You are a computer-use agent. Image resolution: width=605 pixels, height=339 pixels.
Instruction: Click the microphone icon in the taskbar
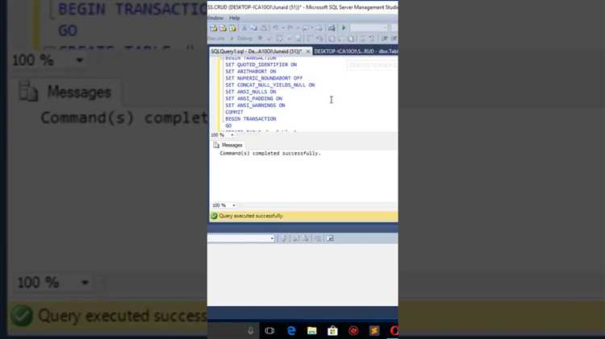(x=250, y=330)
